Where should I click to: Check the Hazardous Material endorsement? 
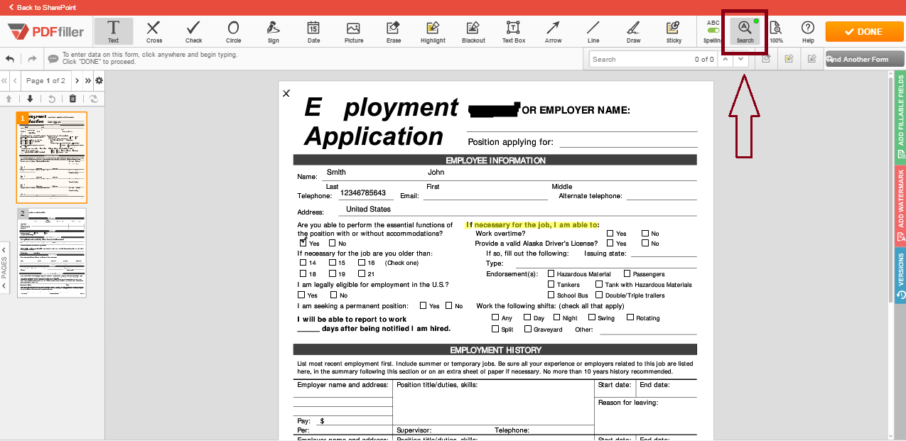551,273
